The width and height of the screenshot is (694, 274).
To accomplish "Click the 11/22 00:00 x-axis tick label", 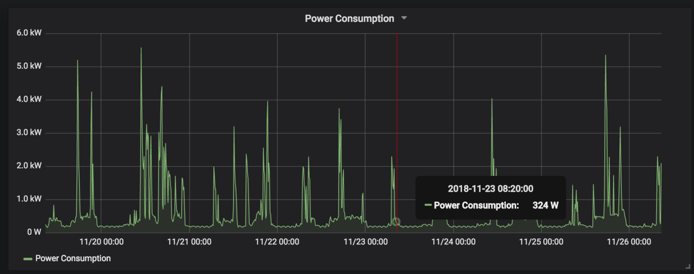I will [277, 242].
